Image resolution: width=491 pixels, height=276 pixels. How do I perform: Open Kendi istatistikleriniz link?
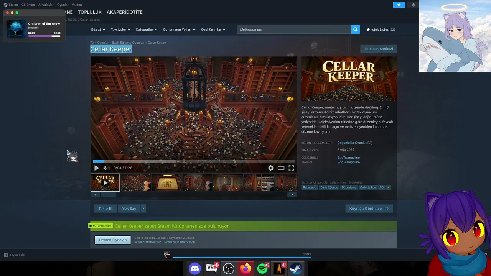(x=148, y=242)
